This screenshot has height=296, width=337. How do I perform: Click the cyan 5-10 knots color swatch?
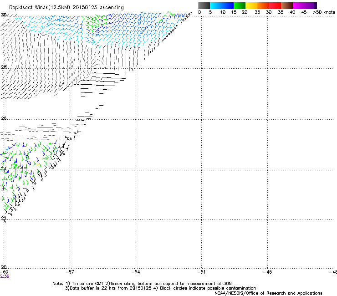click(216, 5)
